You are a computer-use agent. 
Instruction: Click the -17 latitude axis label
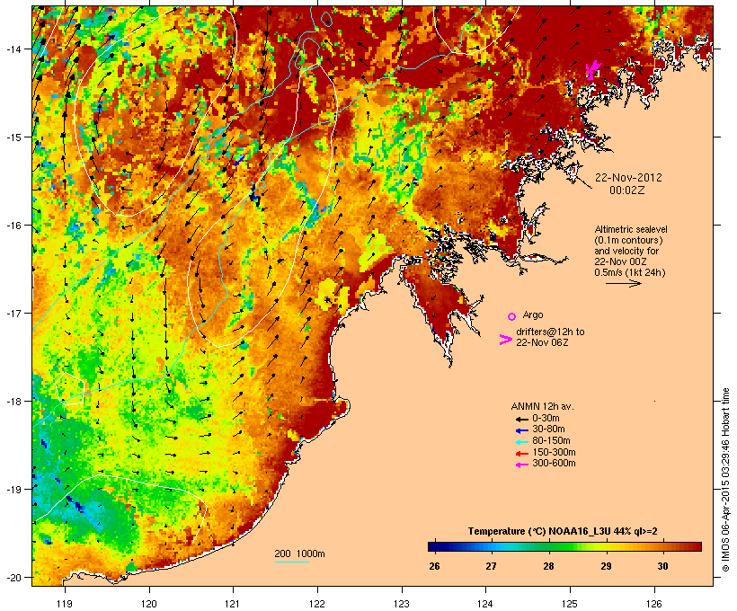click(x=13, y=313)
